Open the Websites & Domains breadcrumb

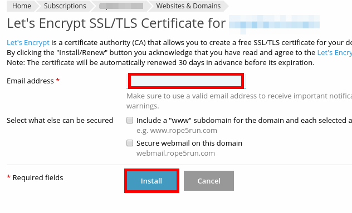click(188, 6)
